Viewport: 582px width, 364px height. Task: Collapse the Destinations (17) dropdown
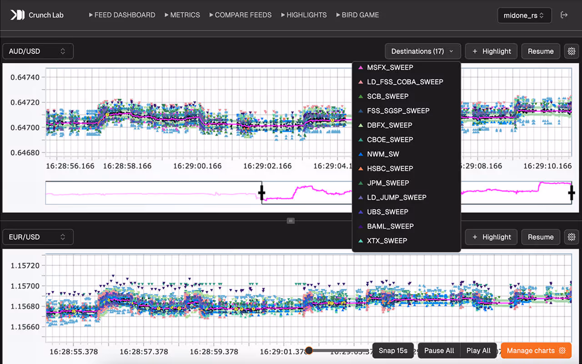423,51
